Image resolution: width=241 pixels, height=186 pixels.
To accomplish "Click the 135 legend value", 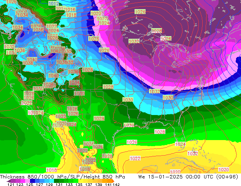I will coord(79,184).
